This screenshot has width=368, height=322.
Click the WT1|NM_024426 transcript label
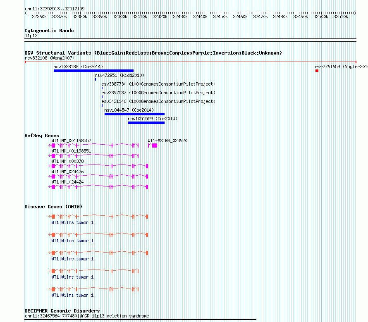click(67, 172)
